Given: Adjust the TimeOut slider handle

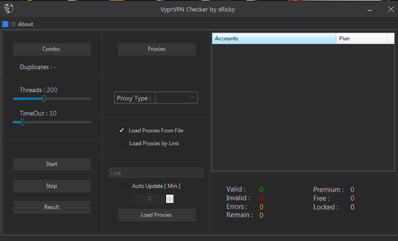Looking at the screenshot, I should click(x=22, y=122).
